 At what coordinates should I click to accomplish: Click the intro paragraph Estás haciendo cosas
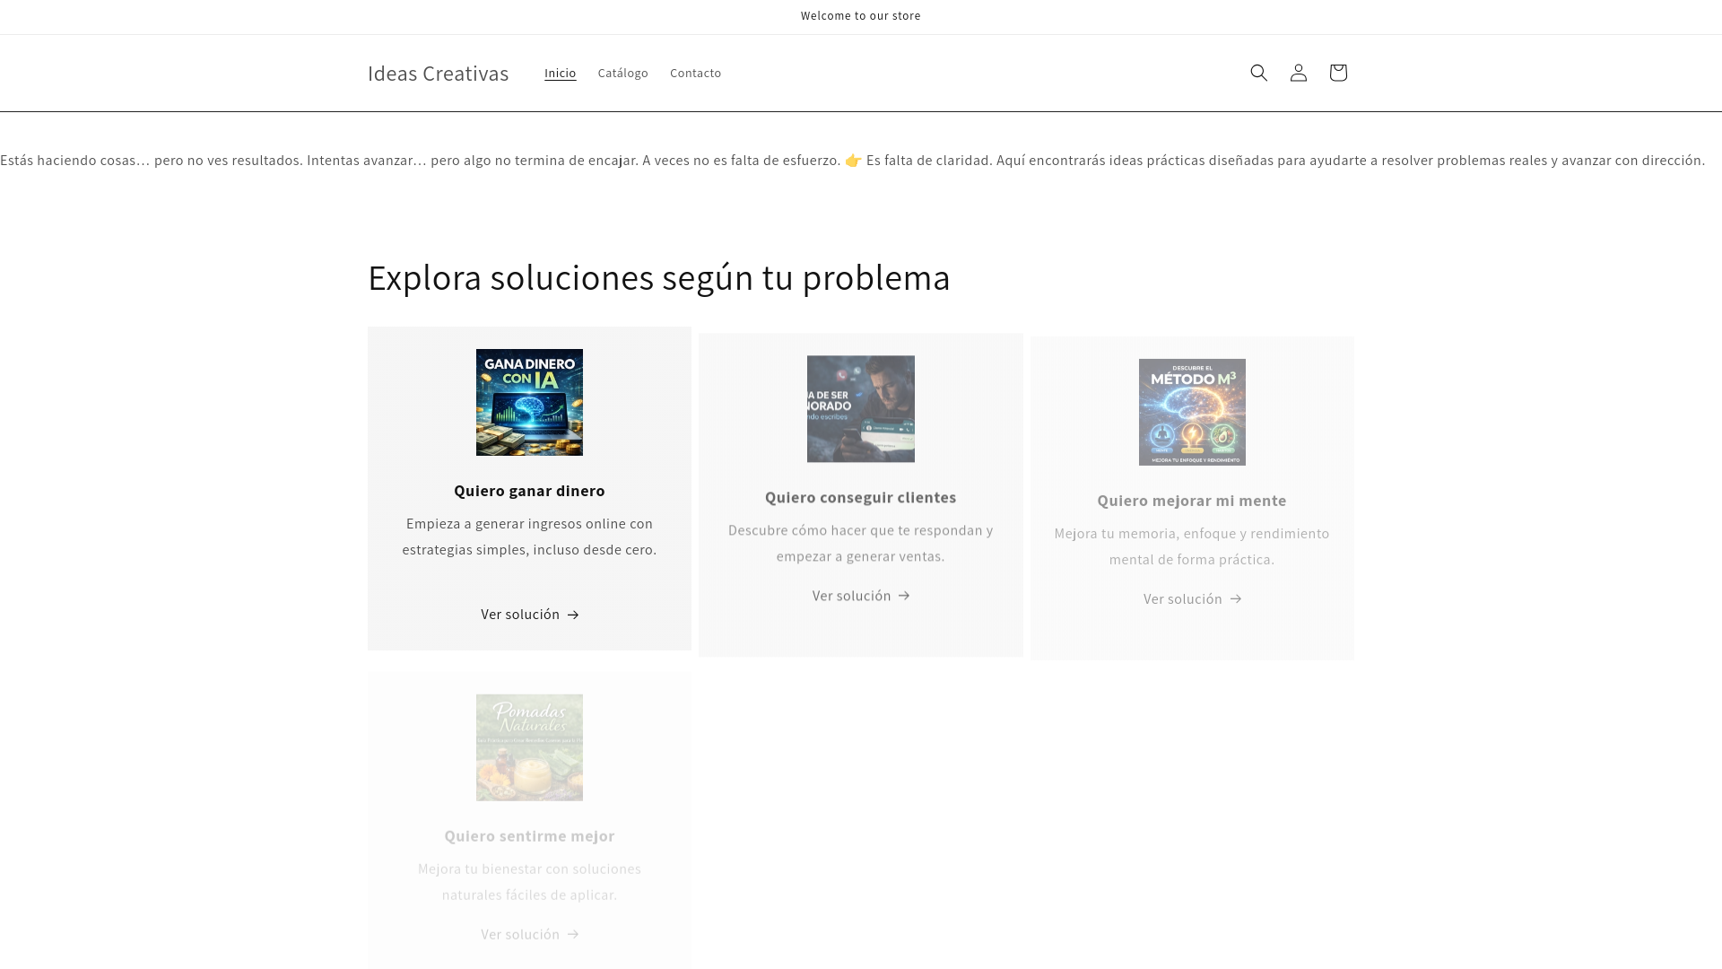pyautogui.click(x=853, y=161)
